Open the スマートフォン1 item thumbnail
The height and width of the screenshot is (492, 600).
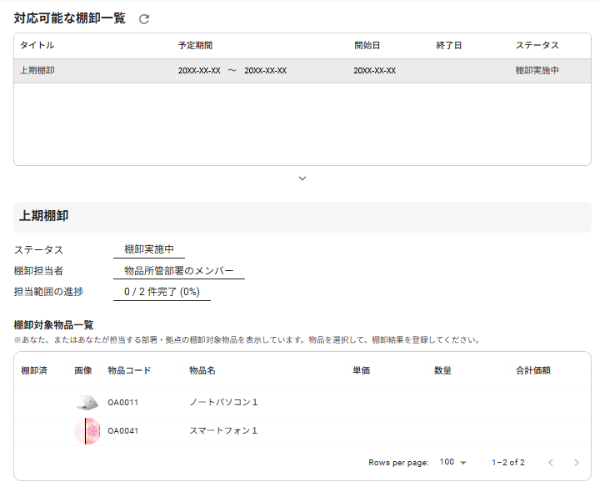point(87,431)
